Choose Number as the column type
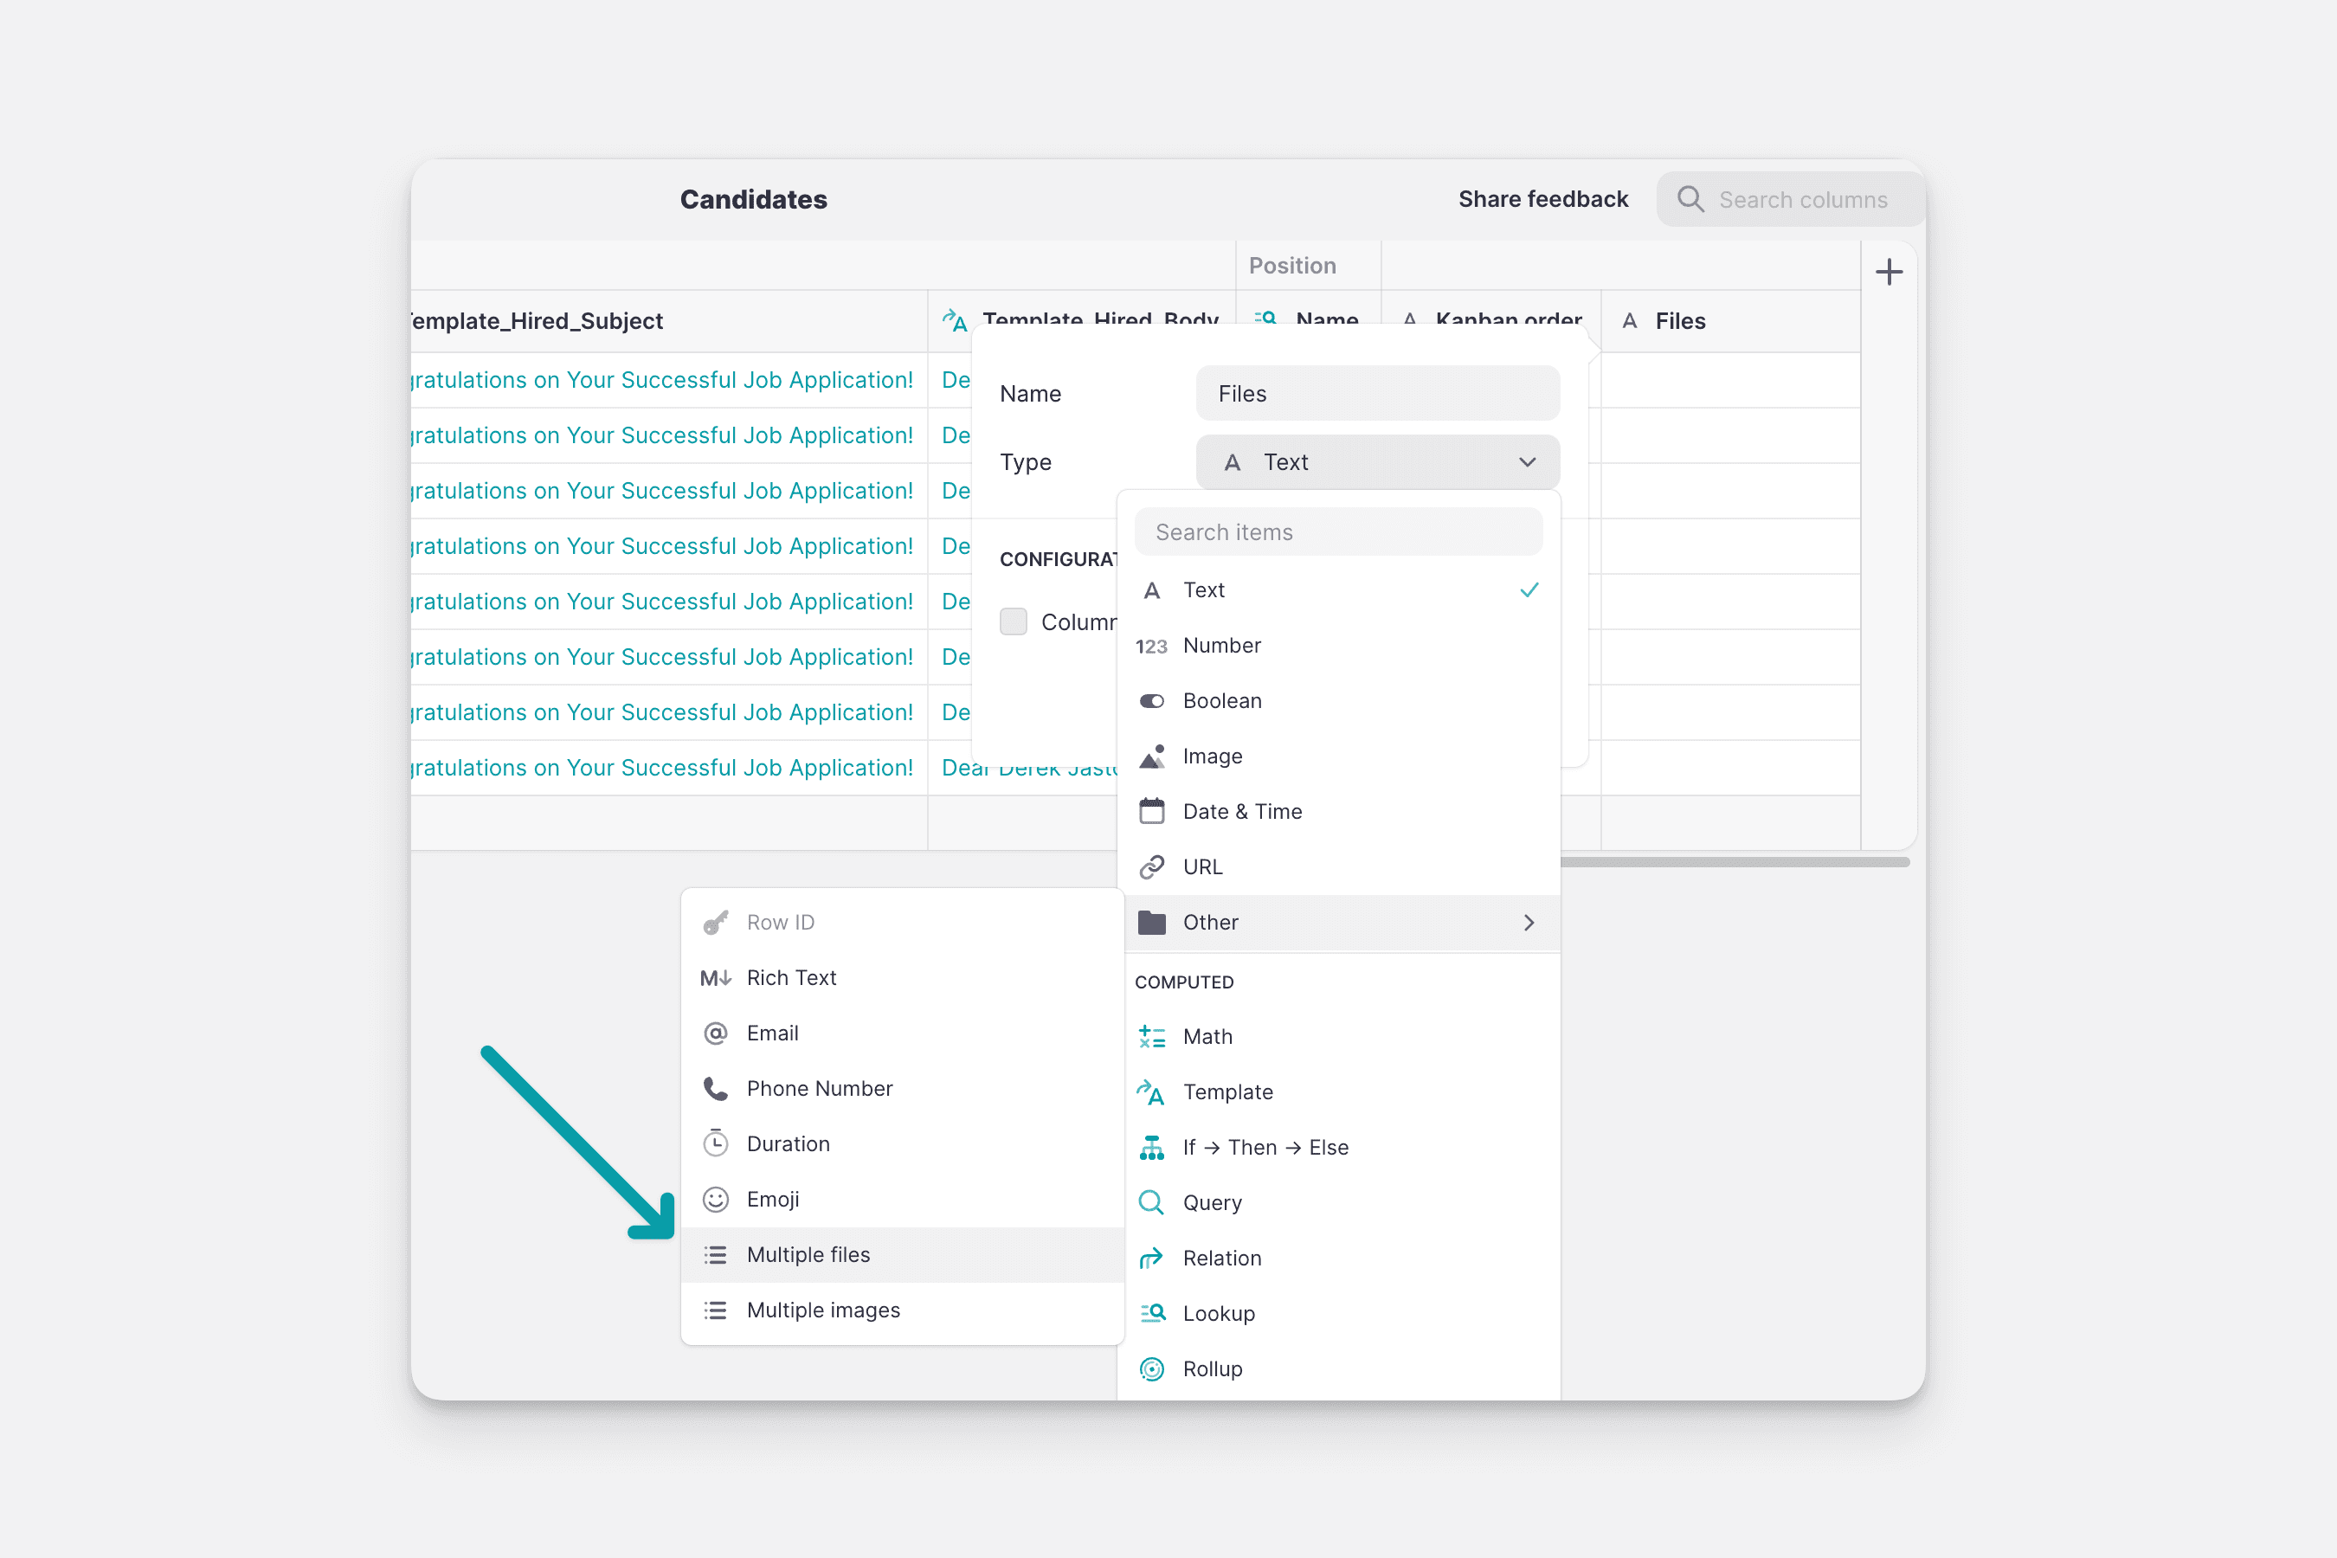The width and height of the screenshot is (2337, 1558). (1337, 646)
